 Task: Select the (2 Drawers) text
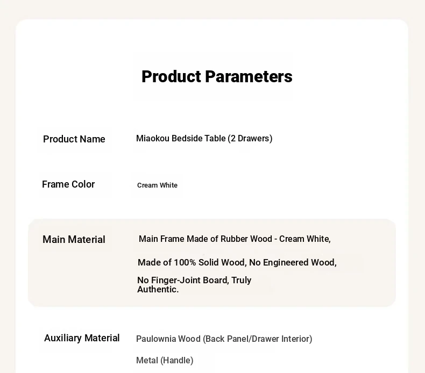click(250, 139)
